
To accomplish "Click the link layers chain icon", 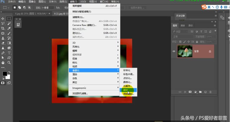I will pyautogui.click(x=180, y=92).
